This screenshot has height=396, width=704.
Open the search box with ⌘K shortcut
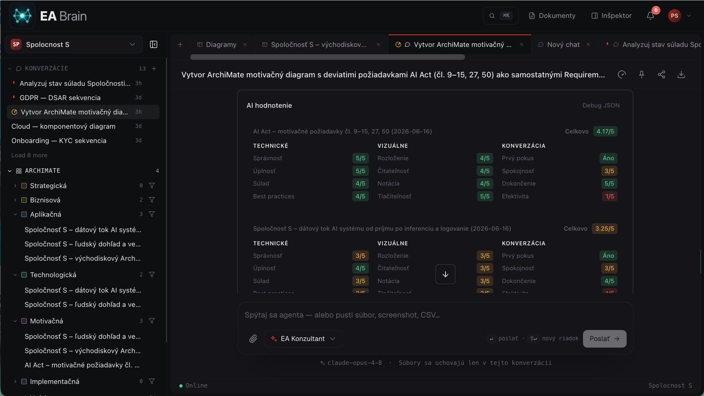(x=500, y=16)
